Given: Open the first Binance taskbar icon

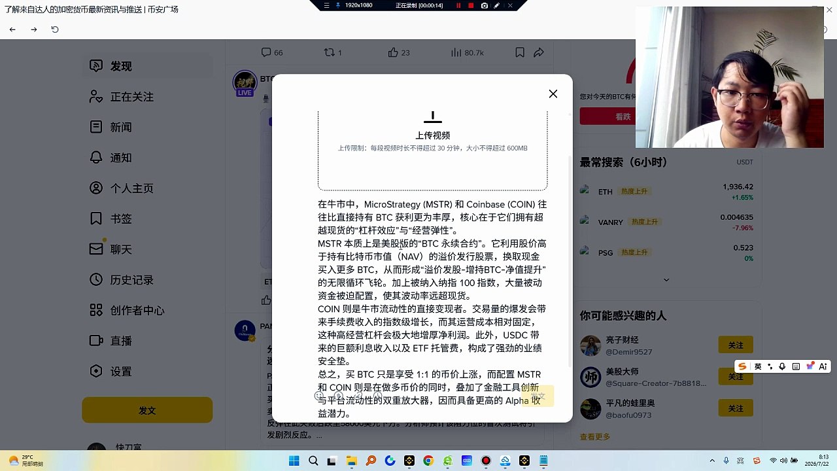Looking at the screenshot, I should coord(409,461).
